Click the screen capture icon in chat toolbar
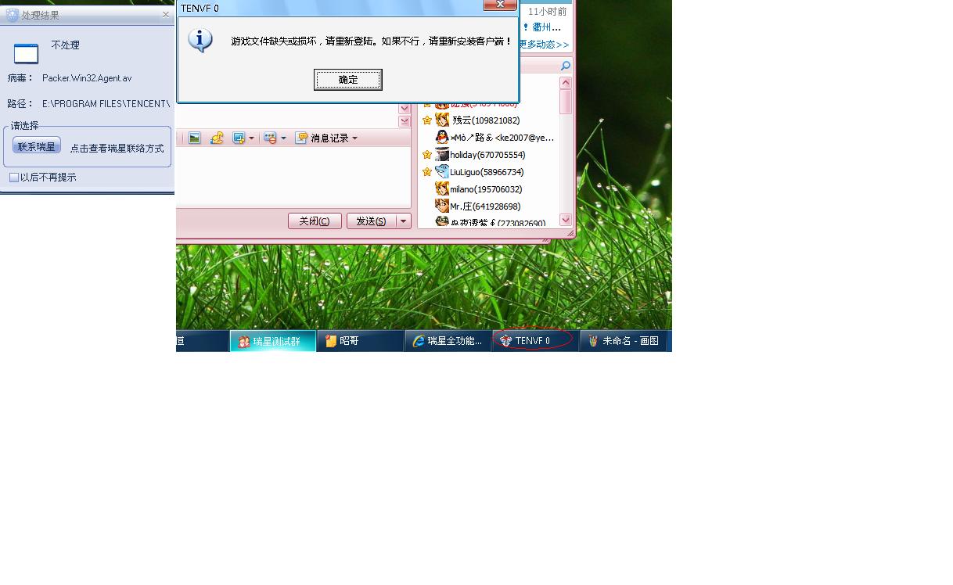This screenshot has height=585, width=953. (239, 138)
